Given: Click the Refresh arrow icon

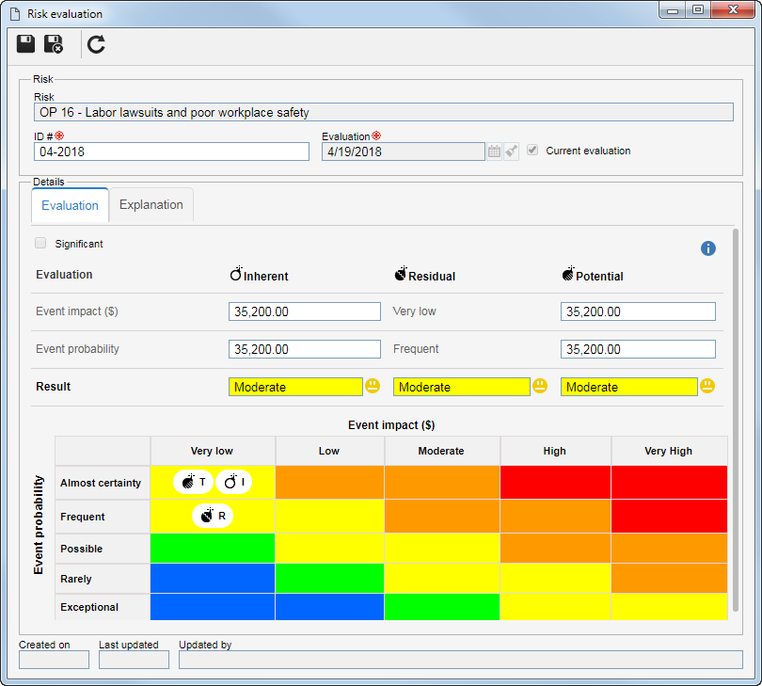Looking at the screenshot, I should point(96,44).
